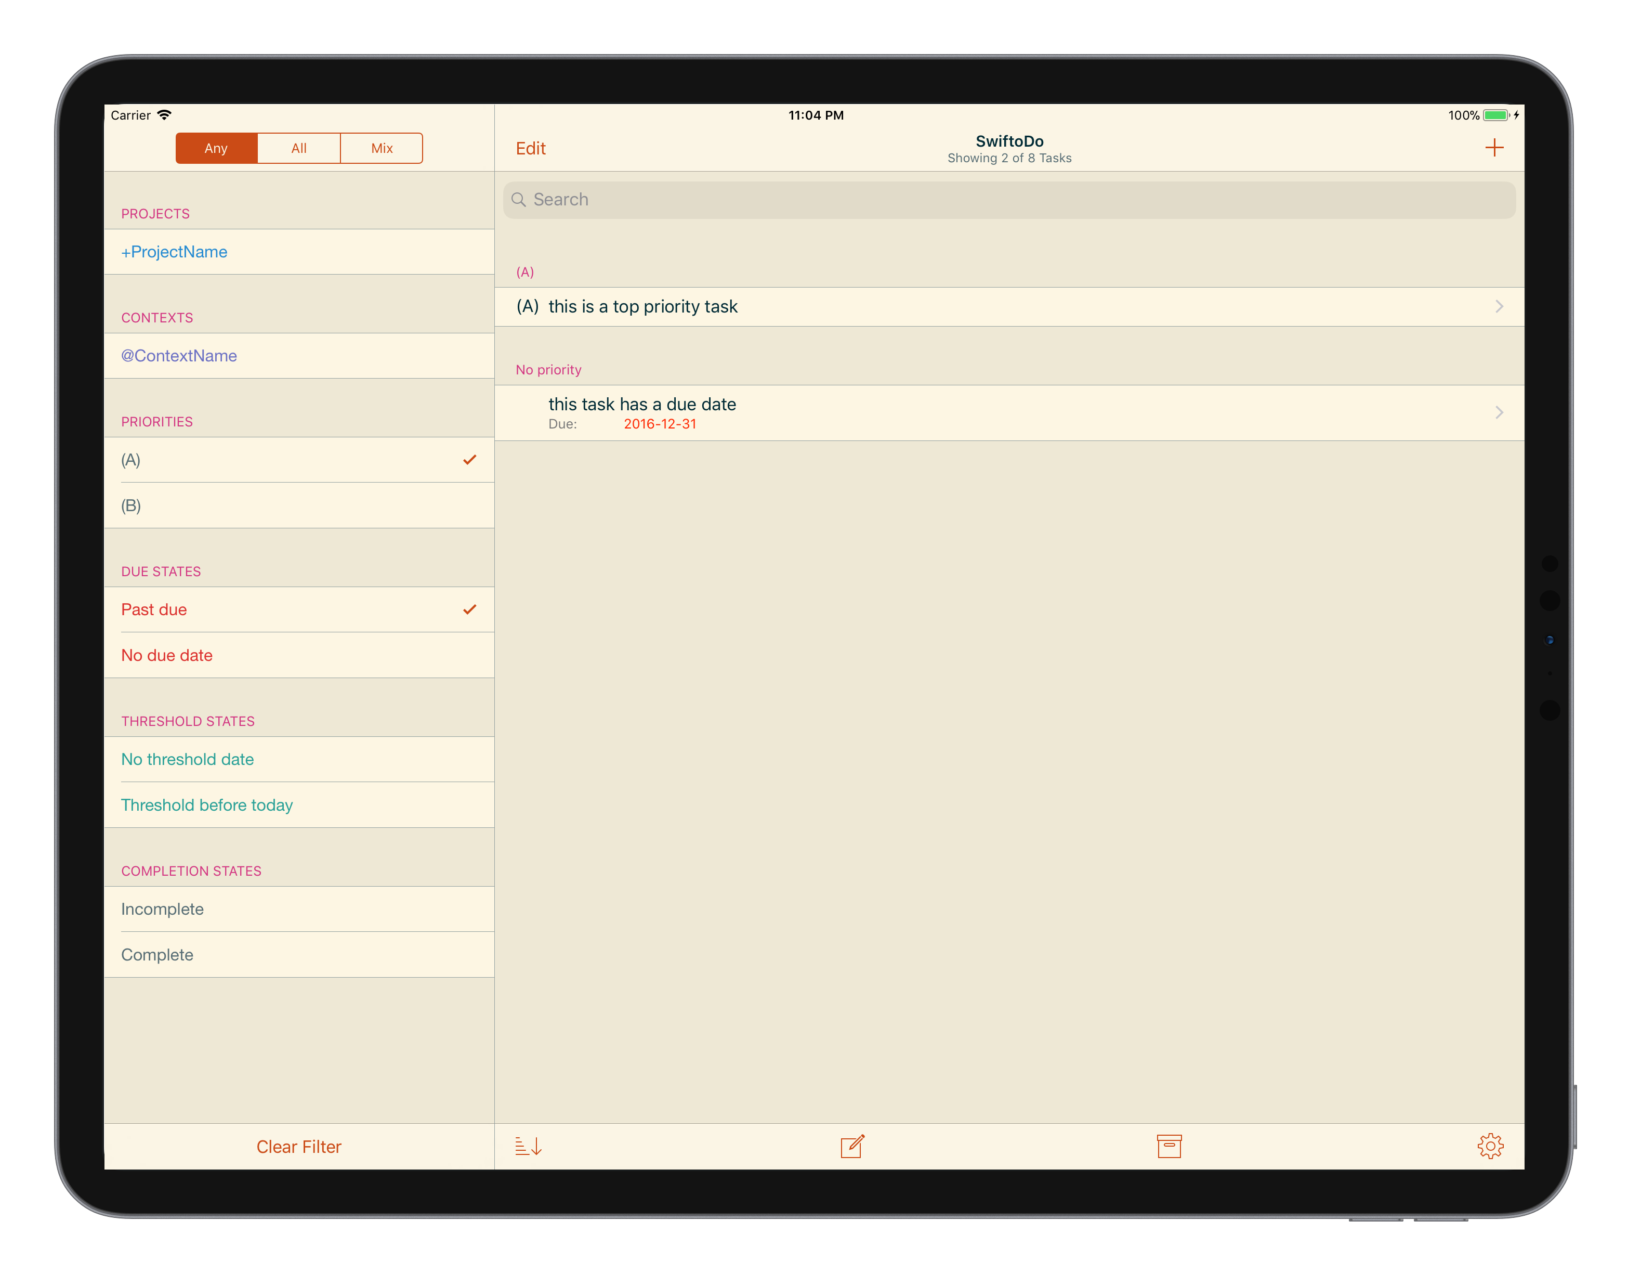This screenshot has width=1628, height=1273.
Task: Enable the Complete completion filter
Action: pos(298,955)
